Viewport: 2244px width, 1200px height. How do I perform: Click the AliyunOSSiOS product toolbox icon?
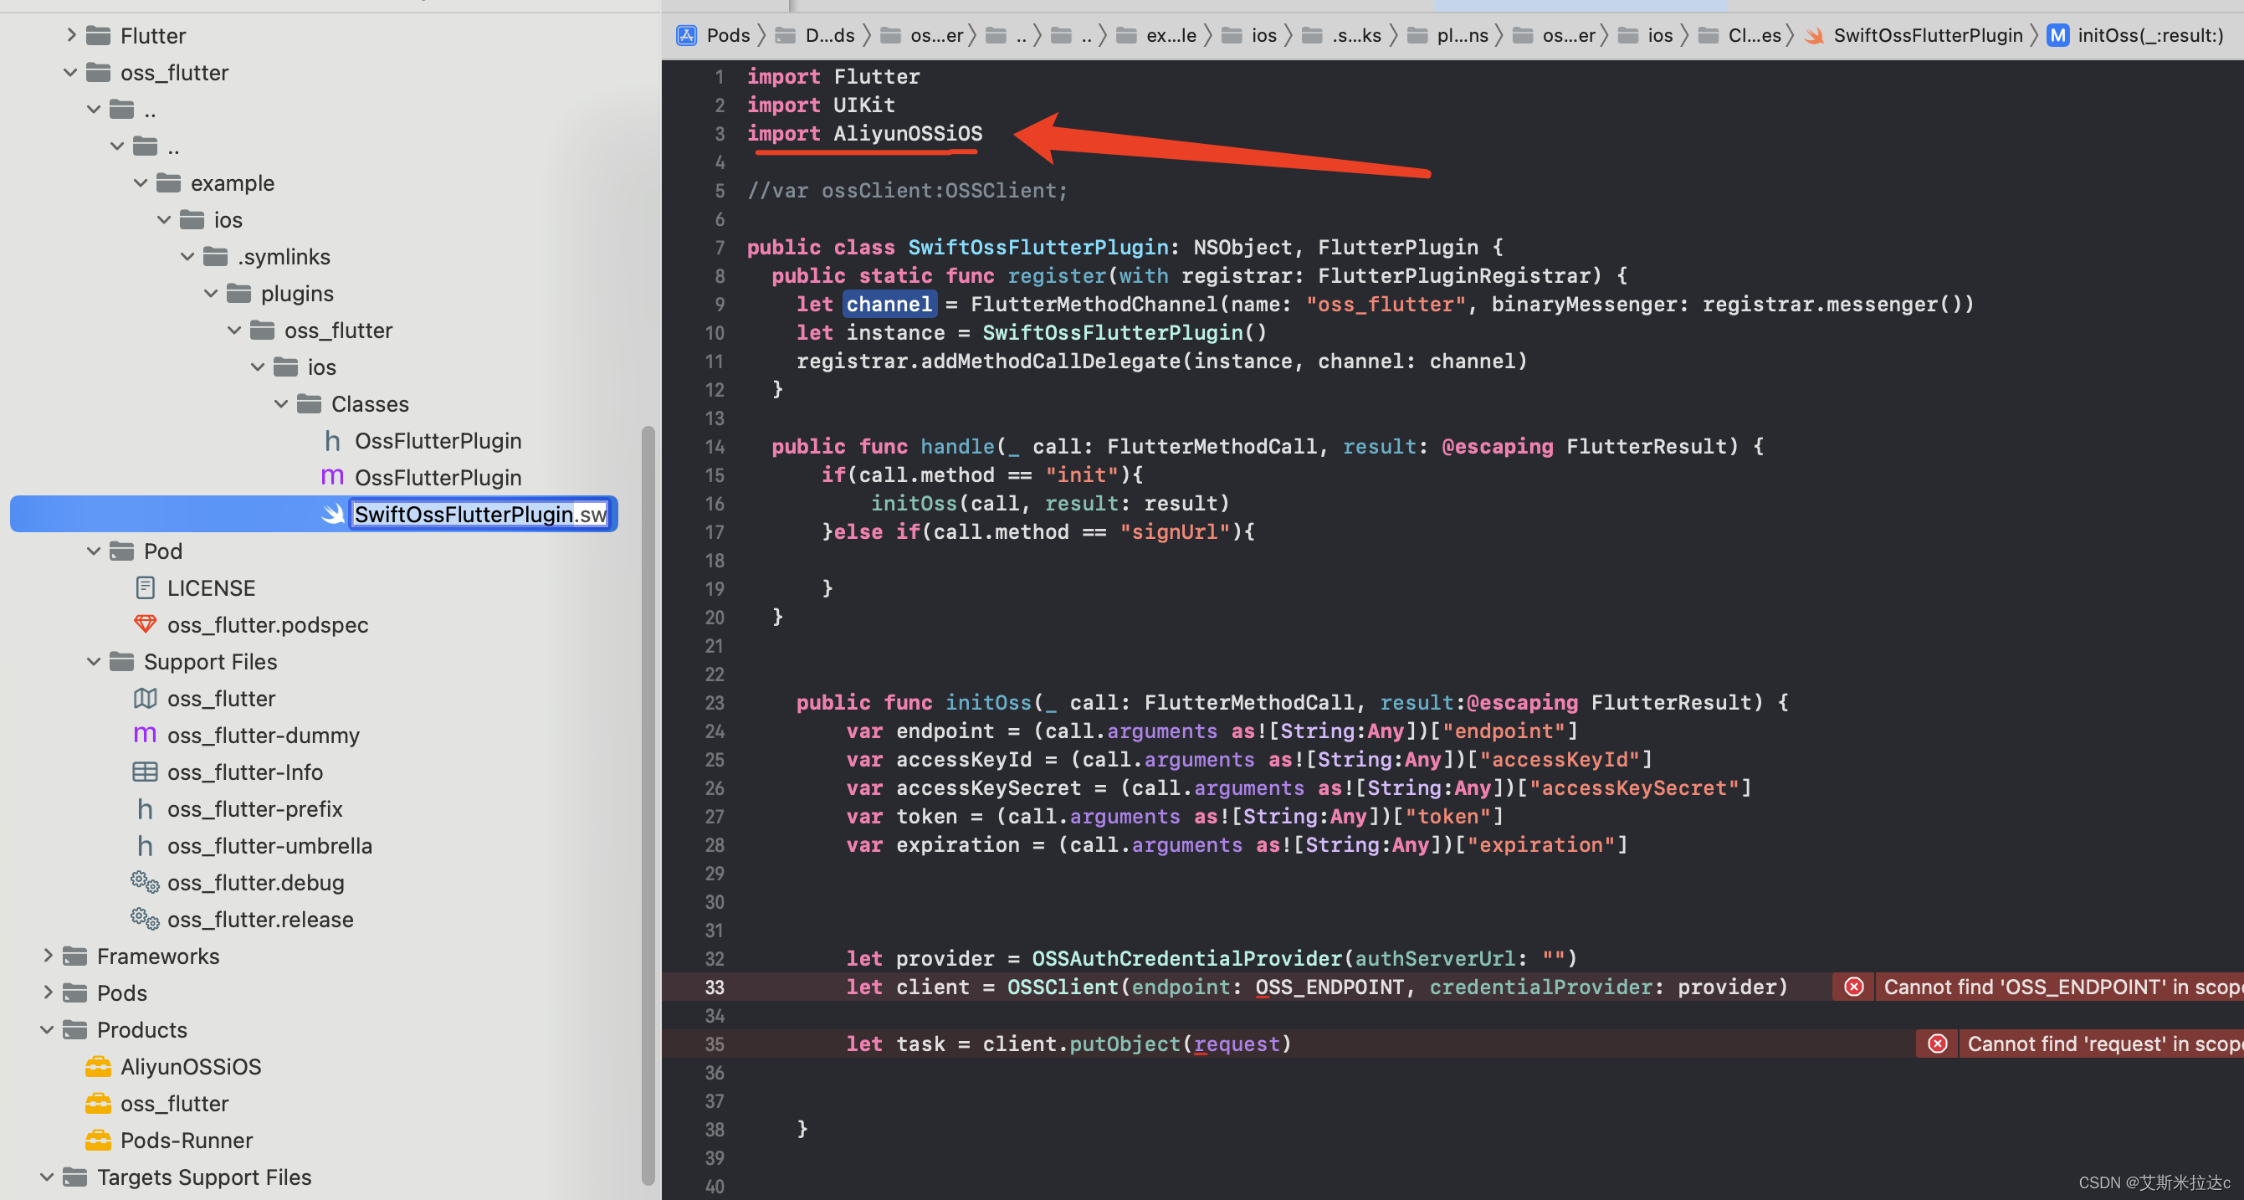(98, 1066)
